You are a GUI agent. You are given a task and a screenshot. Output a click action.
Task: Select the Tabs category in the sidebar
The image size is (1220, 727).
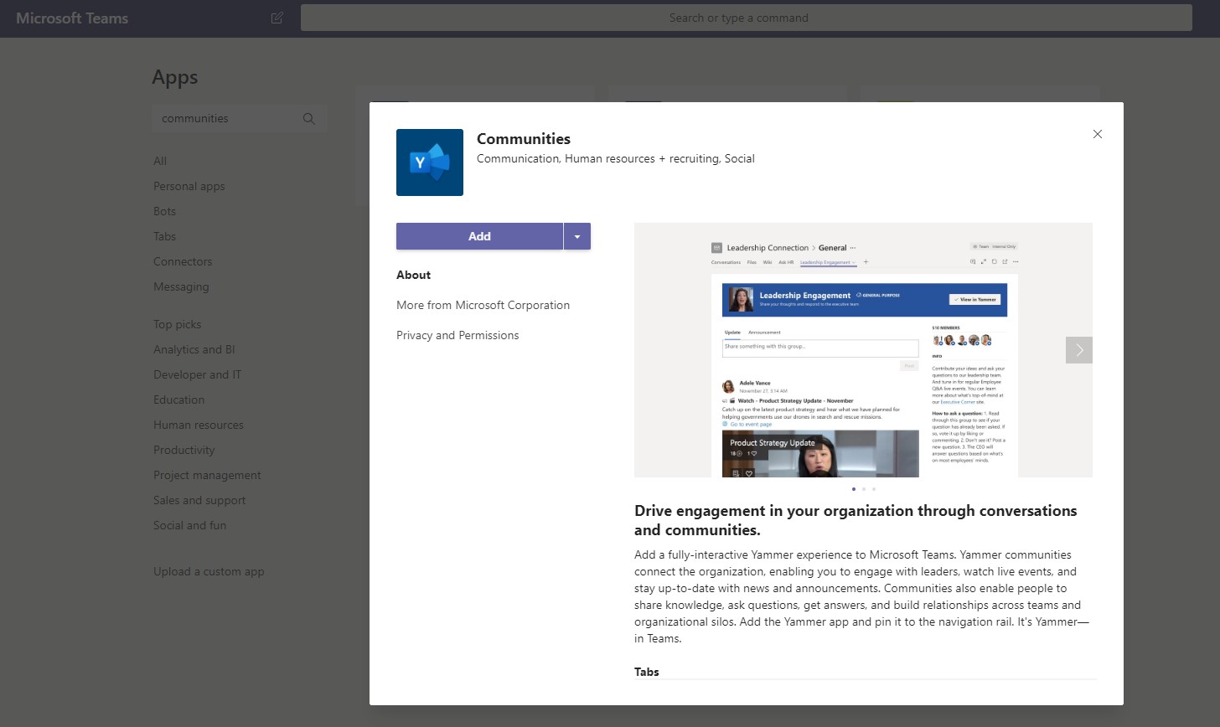tap(164, 236)
